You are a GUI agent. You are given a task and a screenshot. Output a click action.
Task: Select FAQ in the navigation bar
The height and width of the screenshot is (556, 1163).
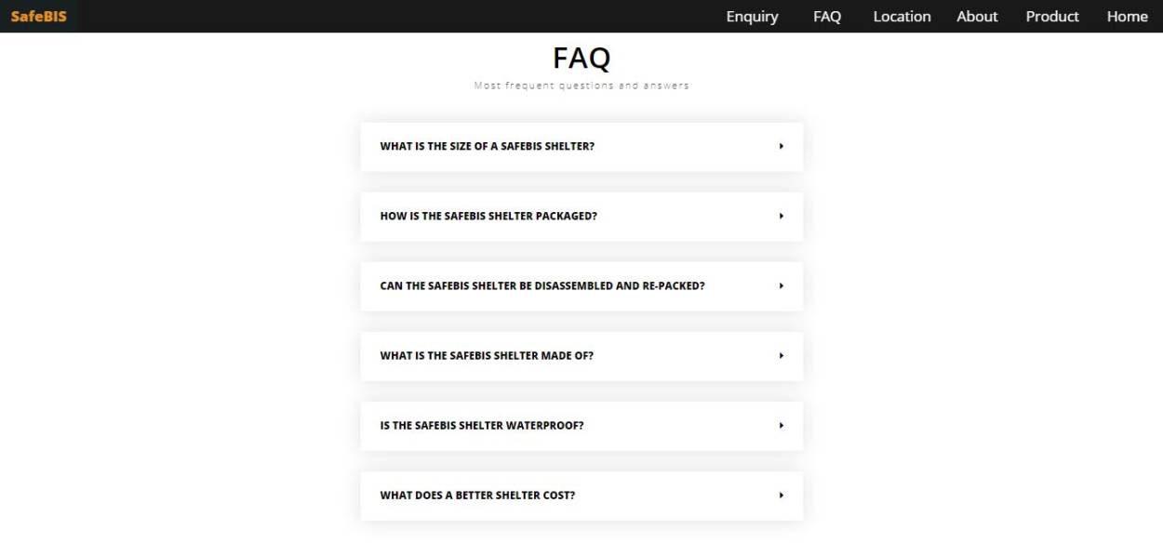(x=827, y=16)
